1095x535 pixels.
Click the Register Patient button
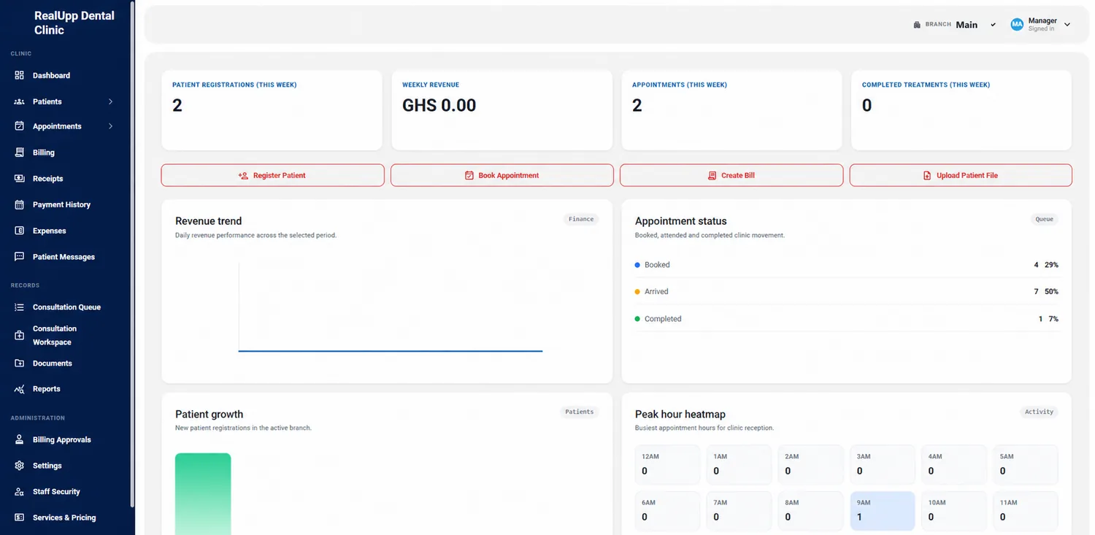click(272, 175)
